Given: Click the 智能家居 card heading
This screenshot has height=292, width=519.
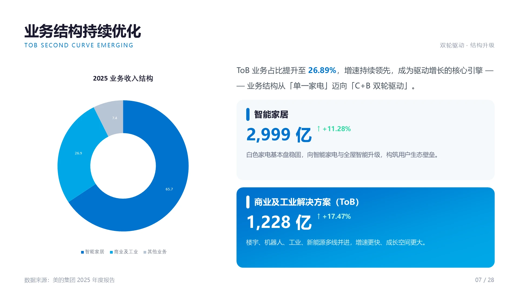Looking at the screenshot, I should pos(271,114).
